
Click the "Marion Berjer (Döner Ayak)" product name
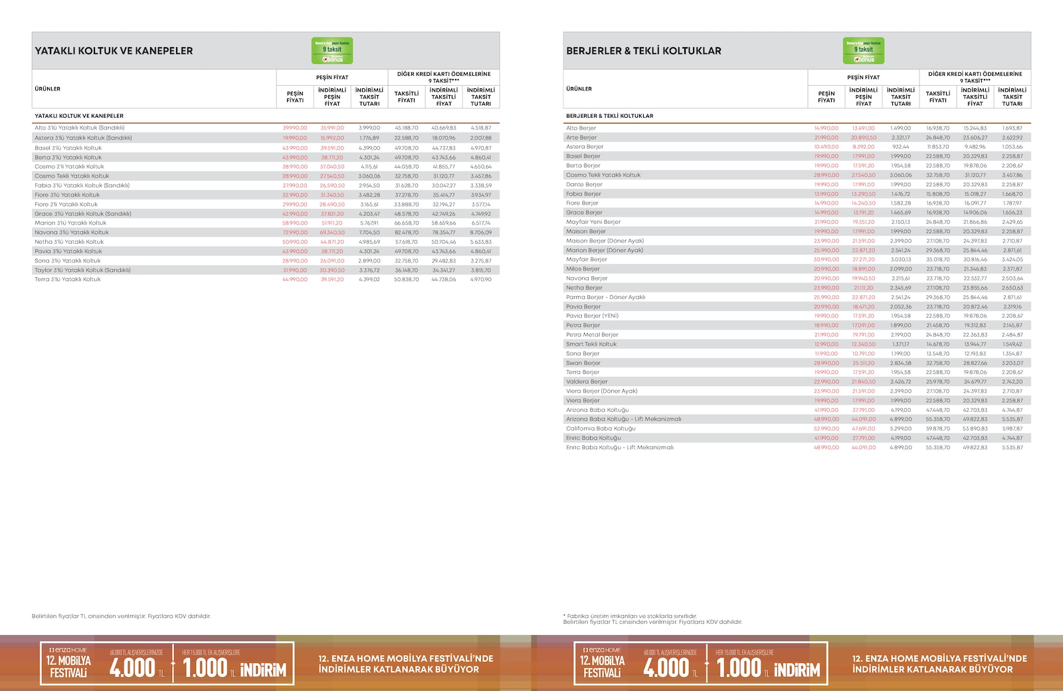coord(605,250)
